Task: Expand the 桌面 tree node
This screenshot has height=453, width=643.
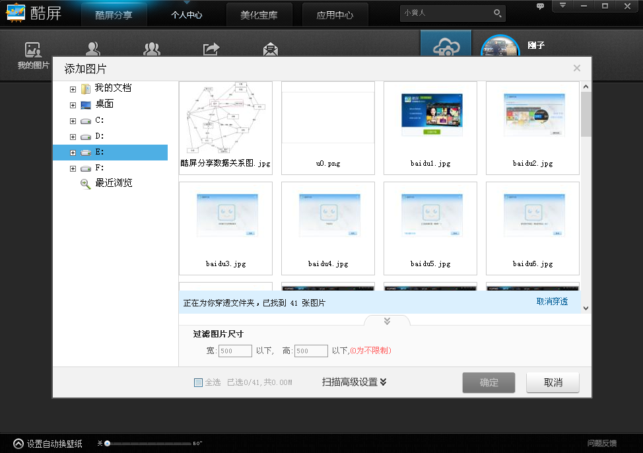Action: [x=73, y=105]
